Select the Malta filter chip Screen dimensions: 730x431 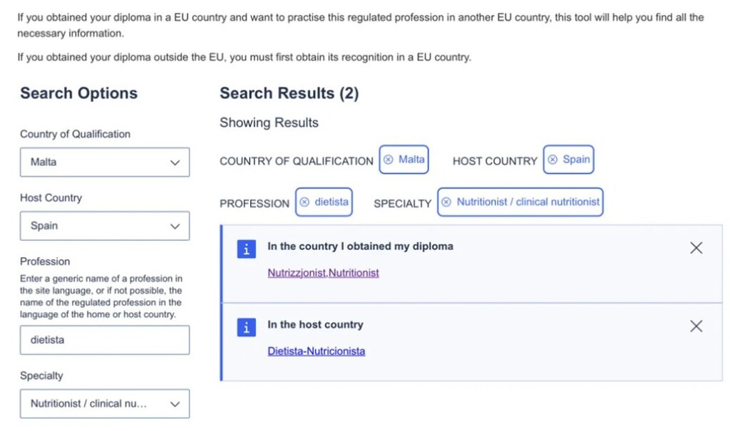tap(403, 160)
